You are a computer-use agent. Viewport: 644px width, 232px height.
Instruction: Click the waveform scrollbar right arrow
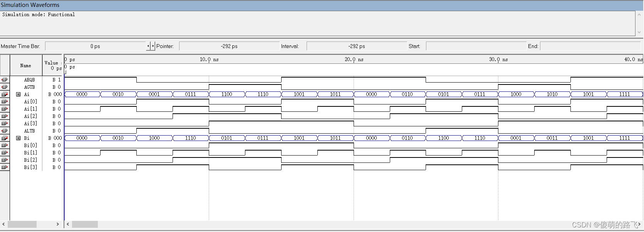tap(639, 224)
